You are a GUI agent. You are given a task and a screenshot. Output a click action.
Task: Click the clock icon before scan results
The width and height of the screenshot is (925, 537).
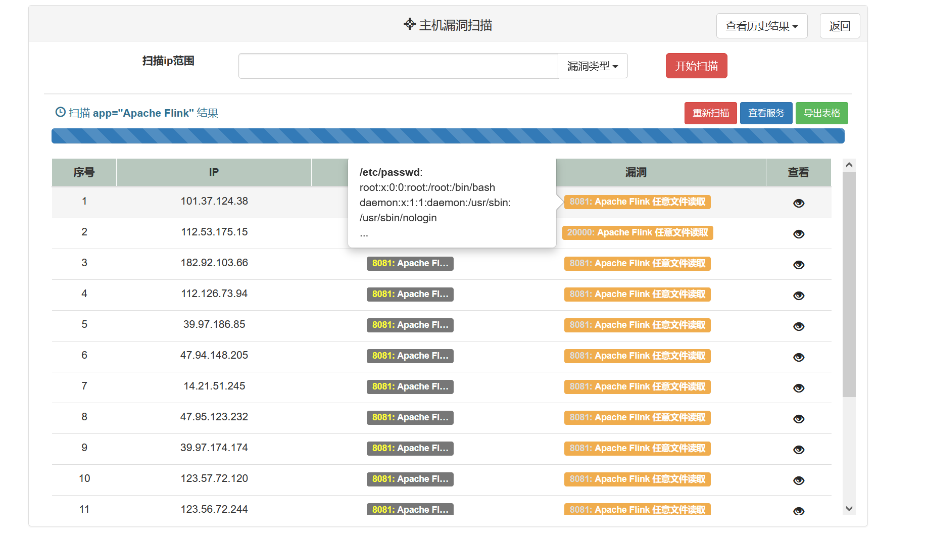[60, 112]
